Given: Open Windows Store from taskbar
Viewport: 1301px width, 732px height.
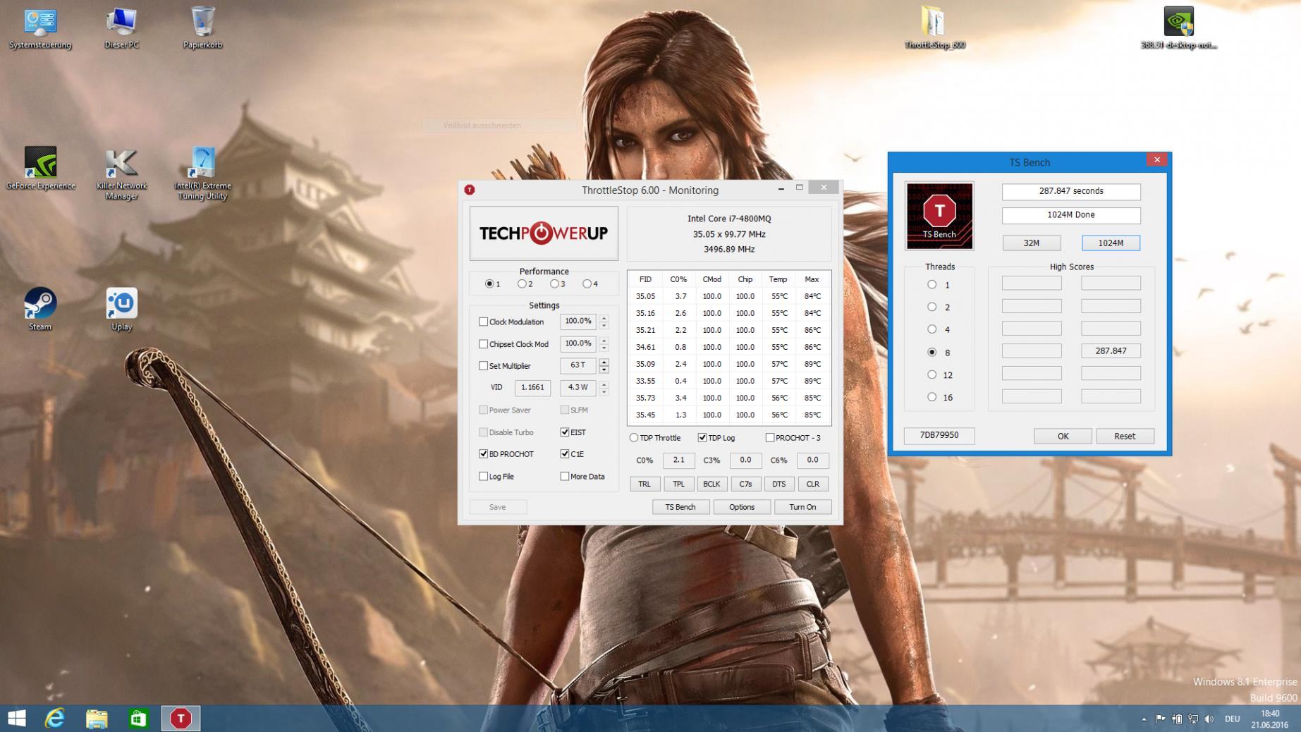Looking at the screenshot, I should point(138,719).
